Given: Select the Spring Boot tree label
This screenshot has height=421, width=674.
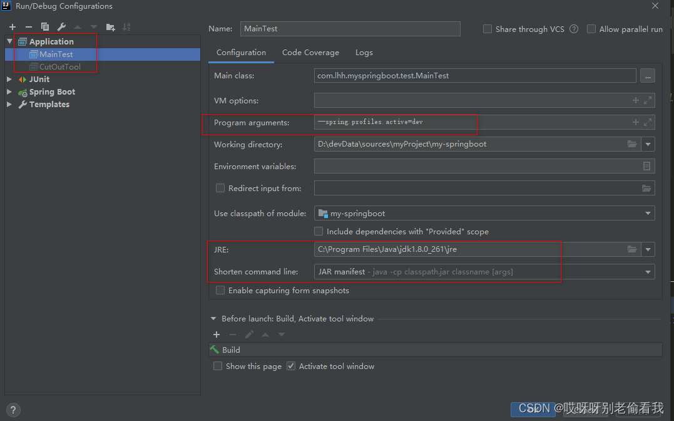Looking at the screenshot, I should tap(52, 91).
